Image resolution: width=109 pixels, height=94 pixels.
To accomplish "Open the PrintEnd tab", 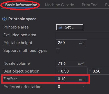I will [x=90, y=5].
